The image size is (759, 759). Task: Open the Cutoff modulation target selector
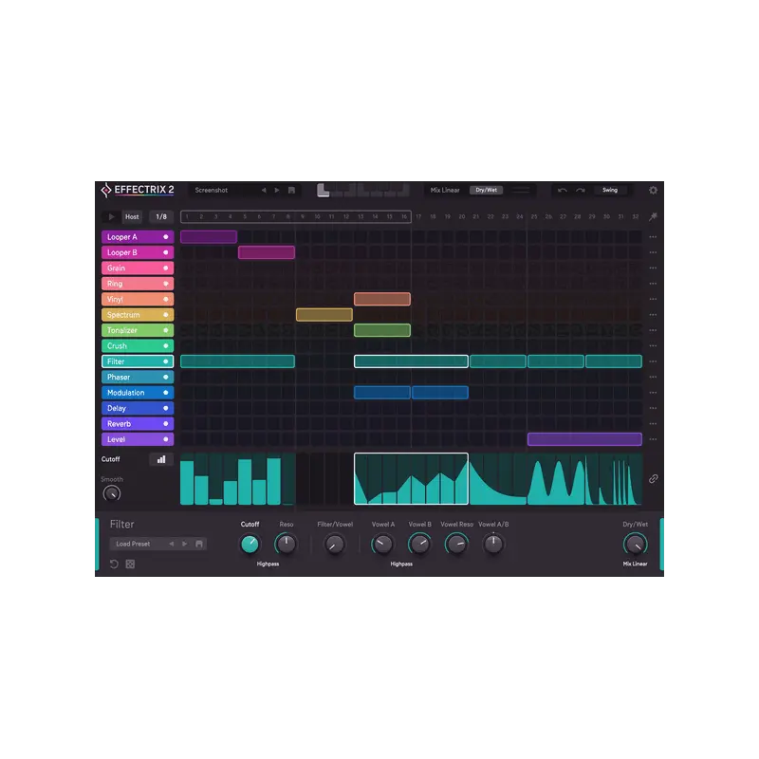click(111, 459)
